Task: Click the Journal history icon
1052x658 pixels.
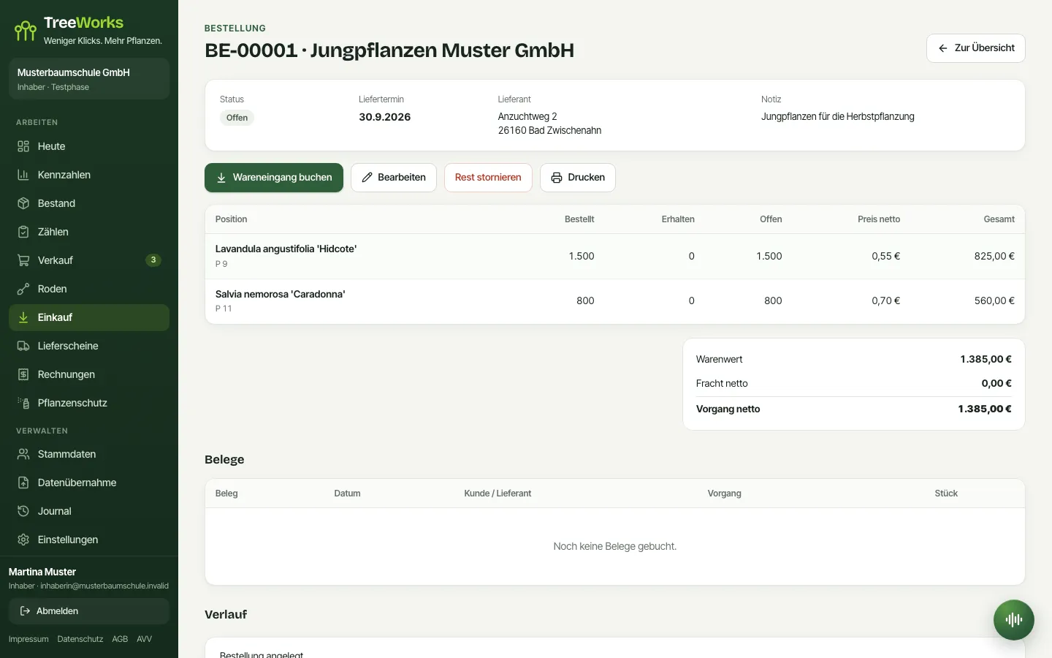Action: click(x=23, y=511)
